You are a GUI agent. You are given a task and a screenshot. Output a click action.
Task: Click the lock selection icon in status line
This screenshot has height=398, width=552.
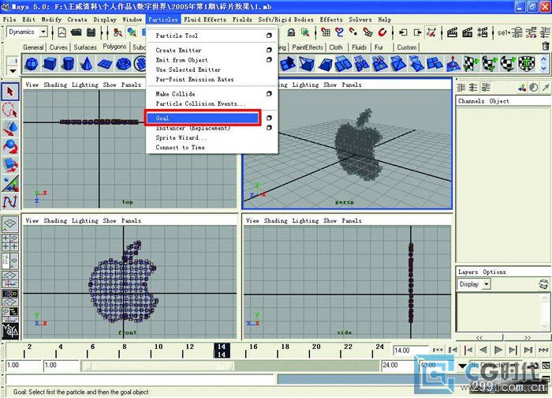point(291,33)
